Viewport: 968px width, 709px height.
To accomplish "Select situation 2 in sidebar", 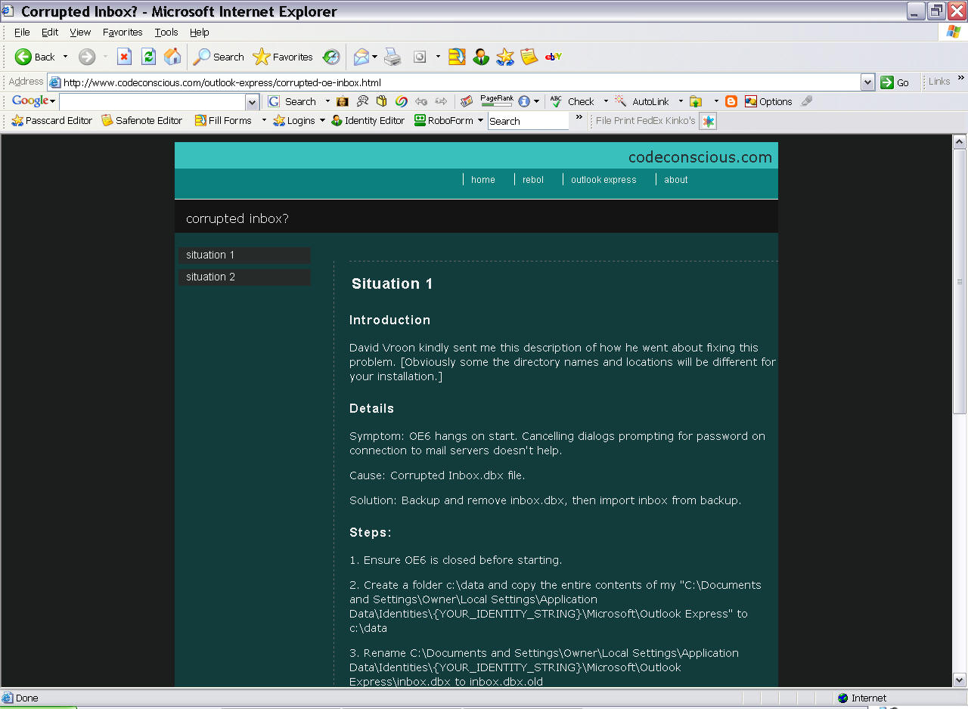I will click(244, 277).
